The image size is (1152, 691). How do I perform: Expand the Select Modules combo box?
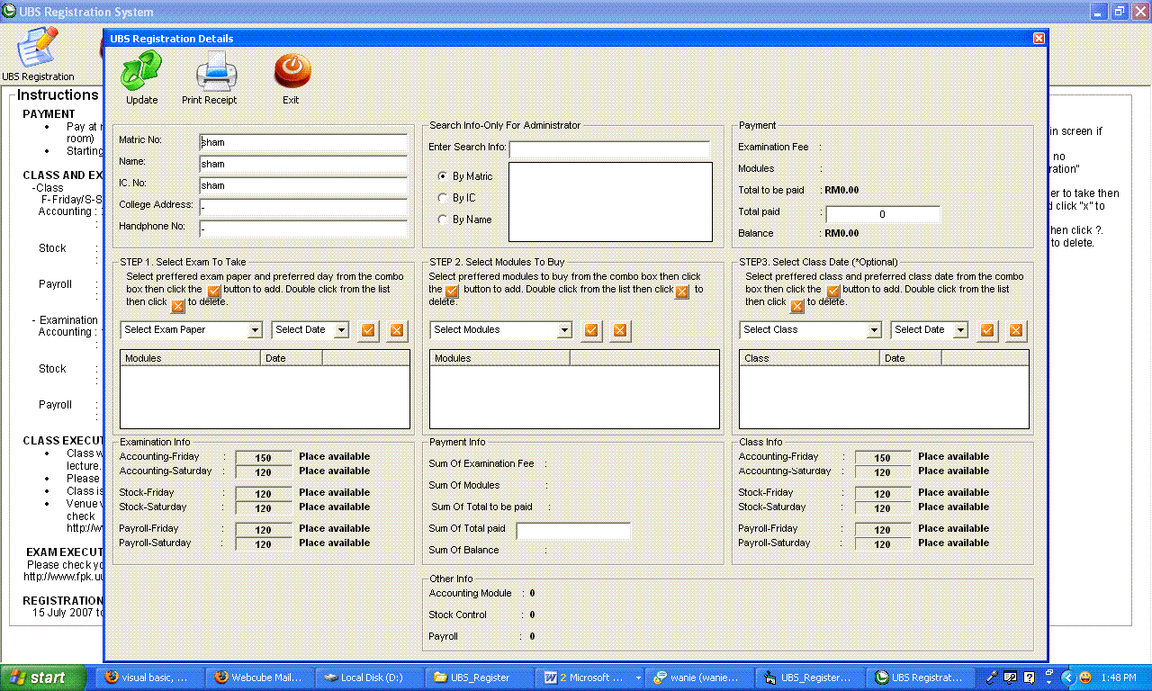564,330
